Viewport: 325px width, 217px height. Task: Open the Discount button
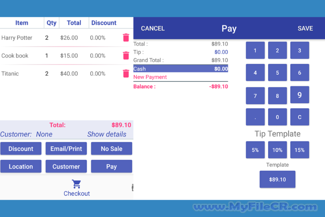point(21,149)
